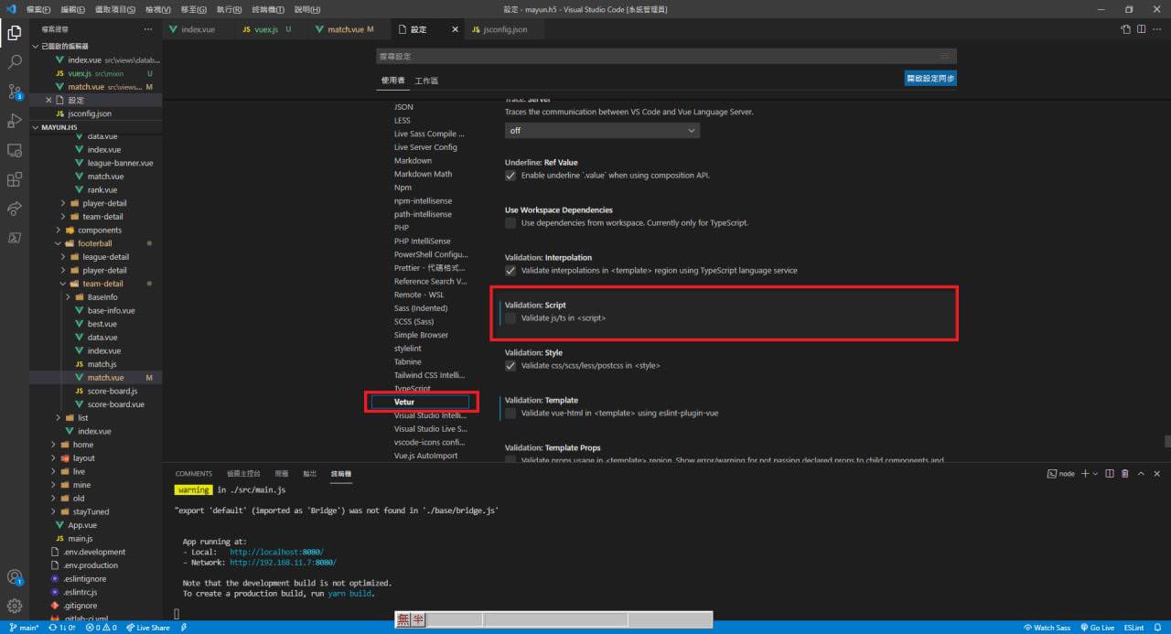This screenshot has width=1171, height=634.
Task: Uncheck the Validation: Style checkbox
Action: [510, 366]
